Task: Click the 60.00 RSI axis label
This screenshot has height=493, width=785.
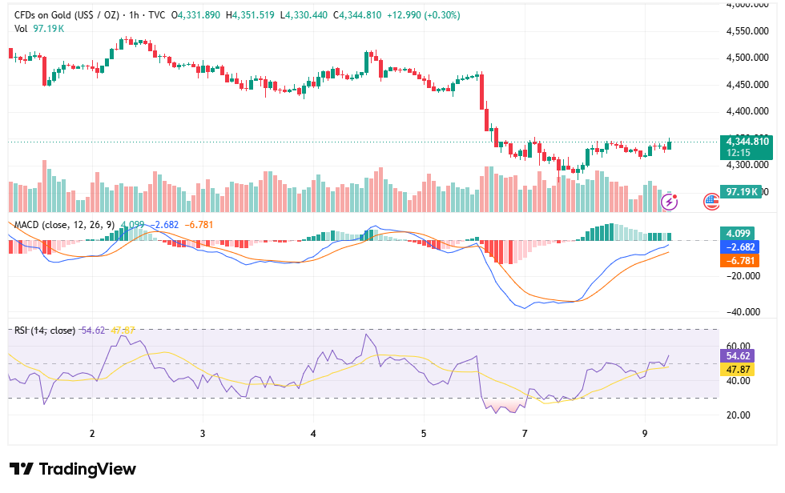Action: 738,346
